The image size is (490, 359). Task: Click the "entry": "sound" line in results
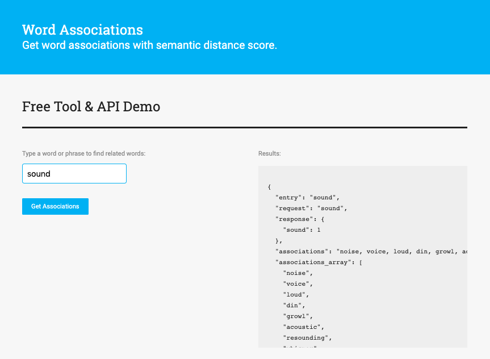pyautogui.click(x=307, y=197)
